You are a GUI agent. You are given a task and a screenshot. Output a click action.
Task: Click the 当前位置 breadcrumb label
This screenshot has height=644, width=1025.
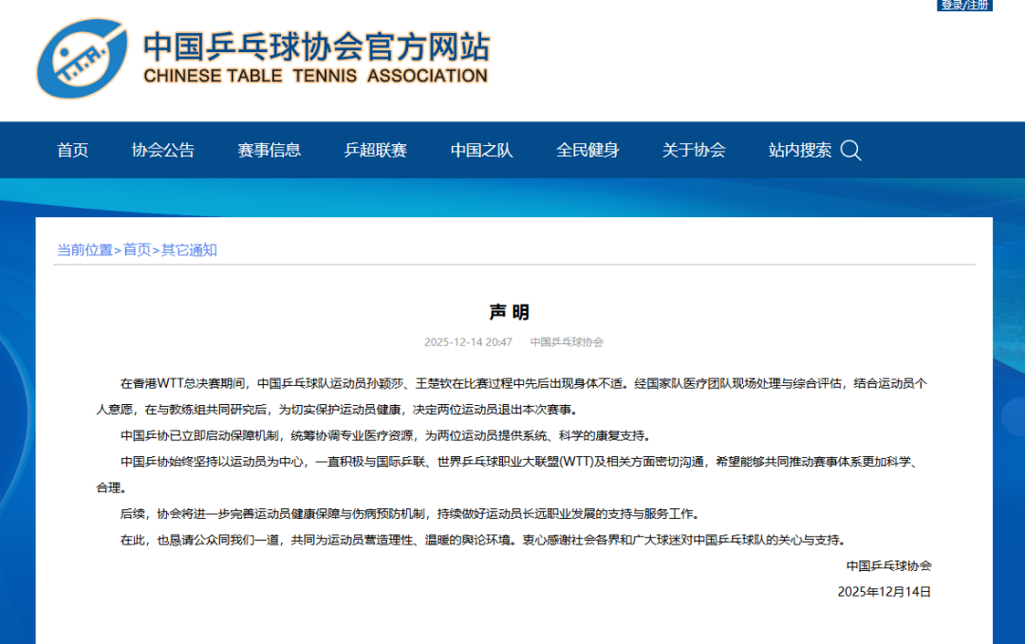coord(84,249)
